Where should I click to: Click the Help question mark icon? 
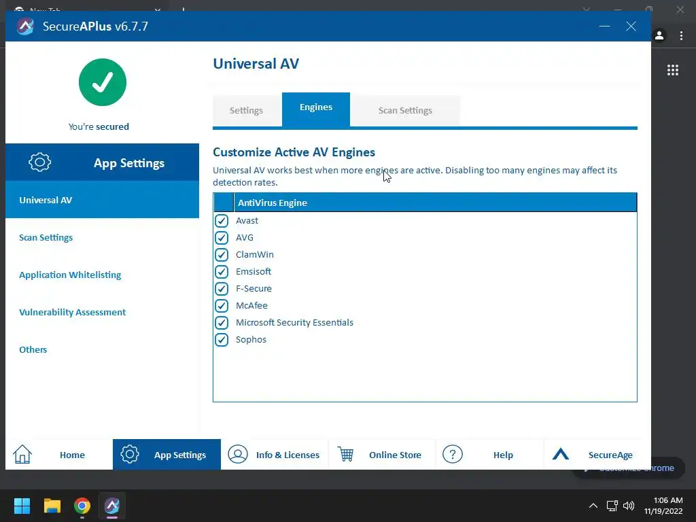pos(453,455)
